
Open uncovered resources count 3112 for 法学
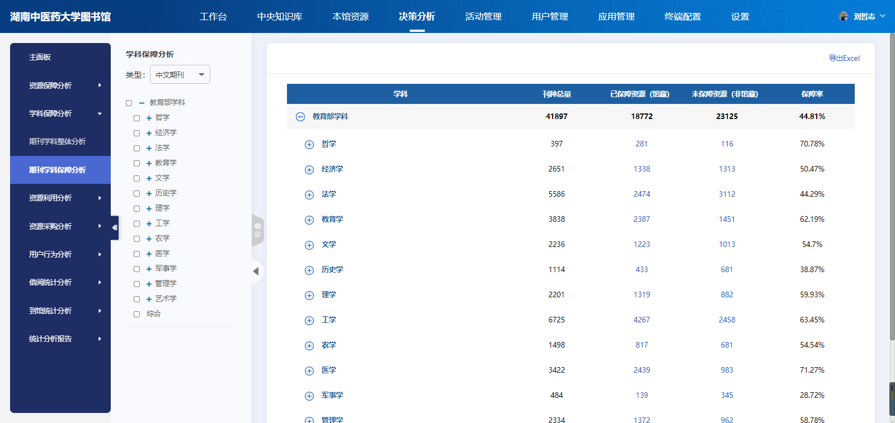[x=727, y=194]
